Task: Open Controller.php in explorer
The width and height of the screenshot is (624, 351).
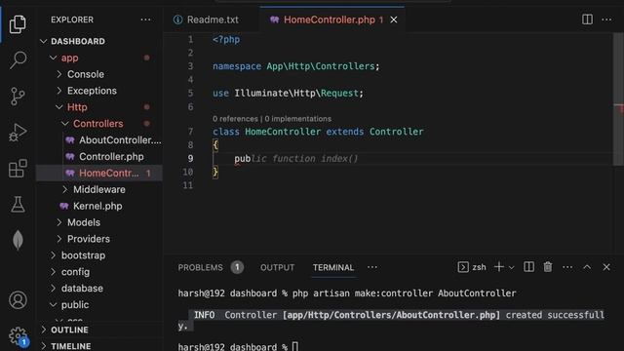Action: click(x=111, y=157)
